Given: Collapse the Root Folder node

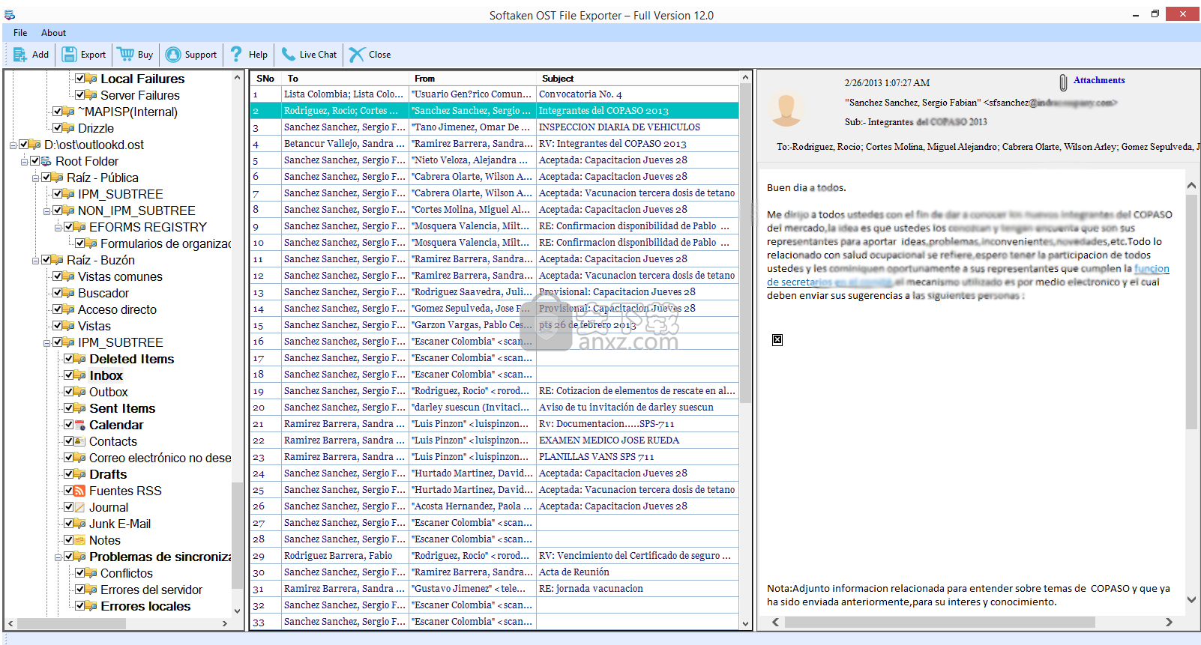Looking at the screenshot, I should pos(24,161).
